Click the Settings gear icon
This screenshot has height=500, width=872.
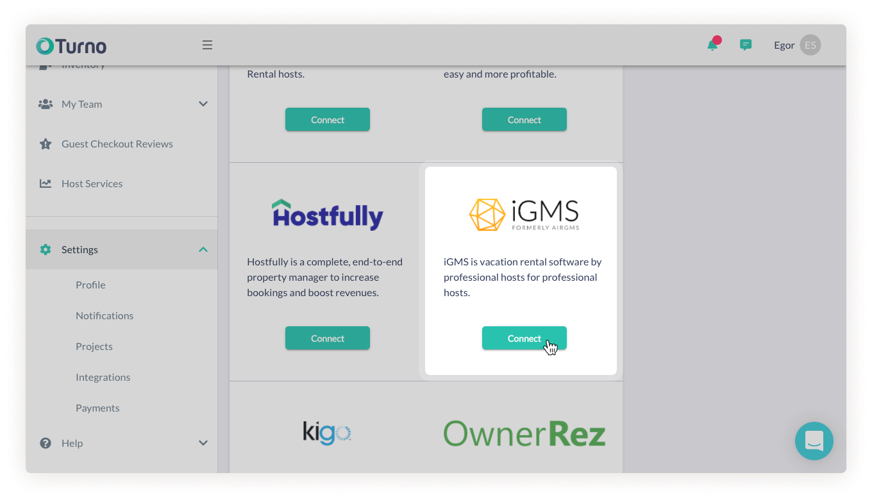click(x=46, y=249)
